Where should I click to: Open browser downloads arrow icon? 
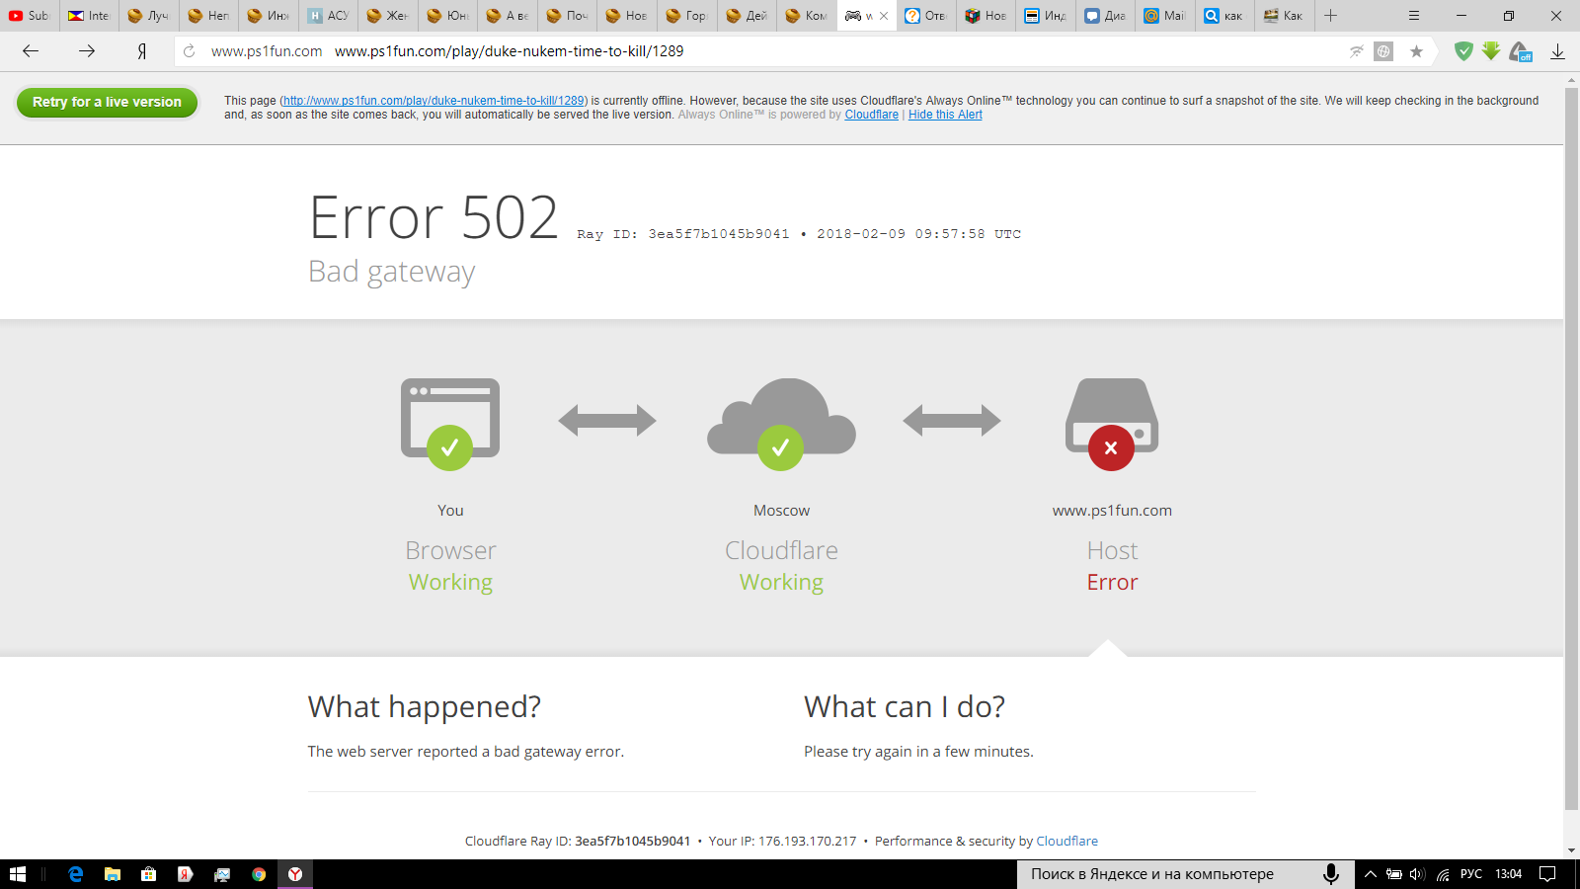click(x=1557, y=51)
